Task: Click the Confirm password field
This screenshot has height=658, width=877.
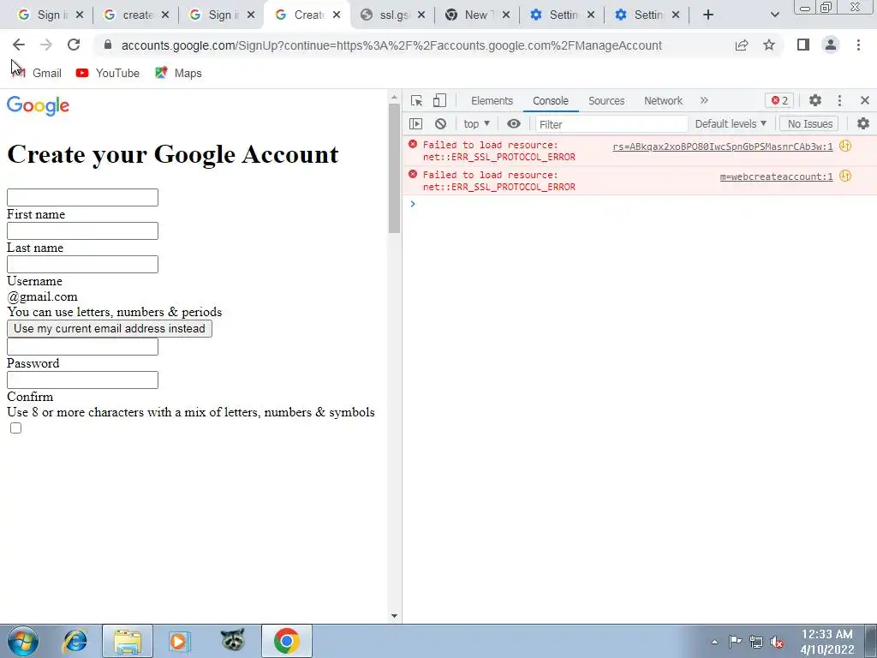Action: 83,380
